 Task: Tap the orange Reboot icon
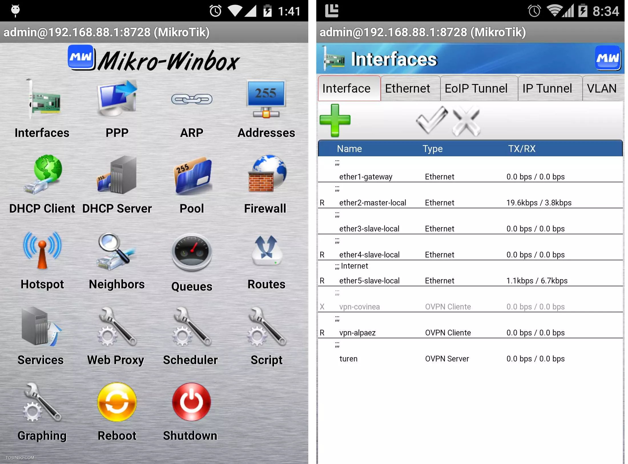click(x=117, y=402)
